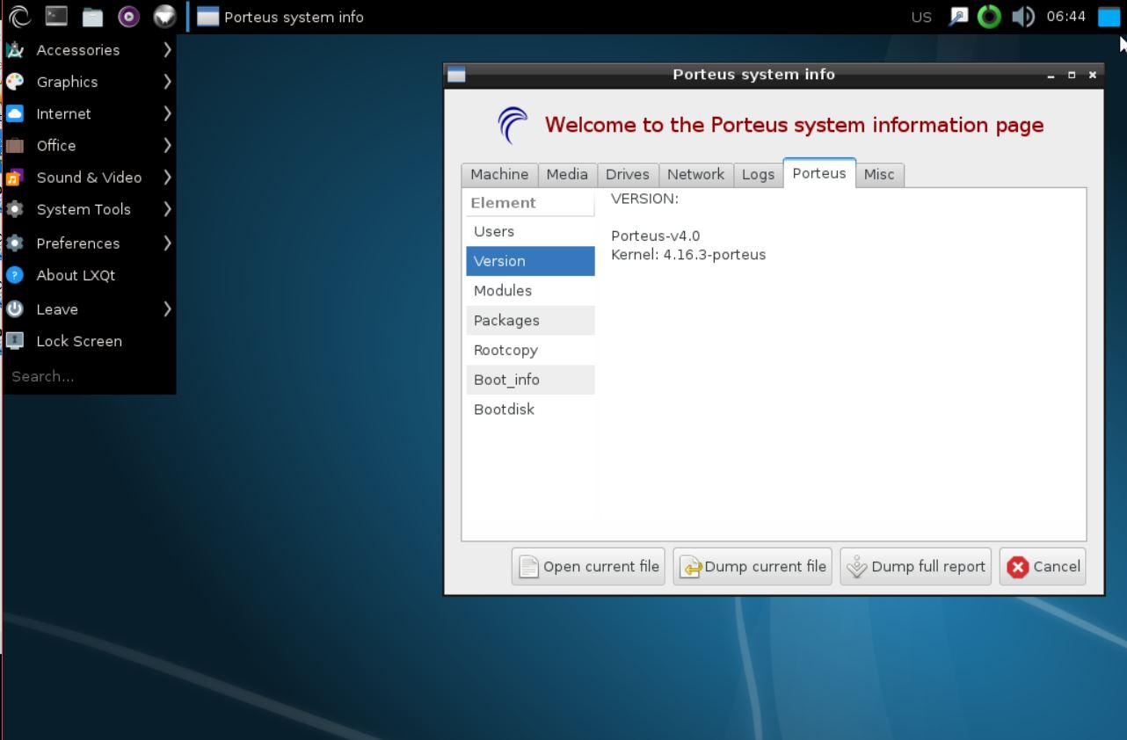Expand the Preferences submenu arrow
The image size is (1127, 740).
point(167,243)
